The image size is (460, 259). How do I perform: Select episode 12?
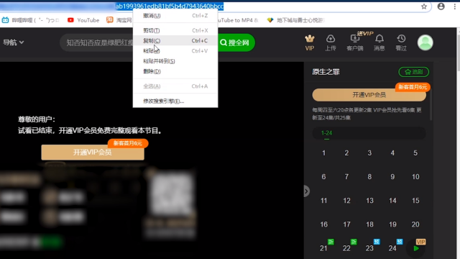coord(346,201)
